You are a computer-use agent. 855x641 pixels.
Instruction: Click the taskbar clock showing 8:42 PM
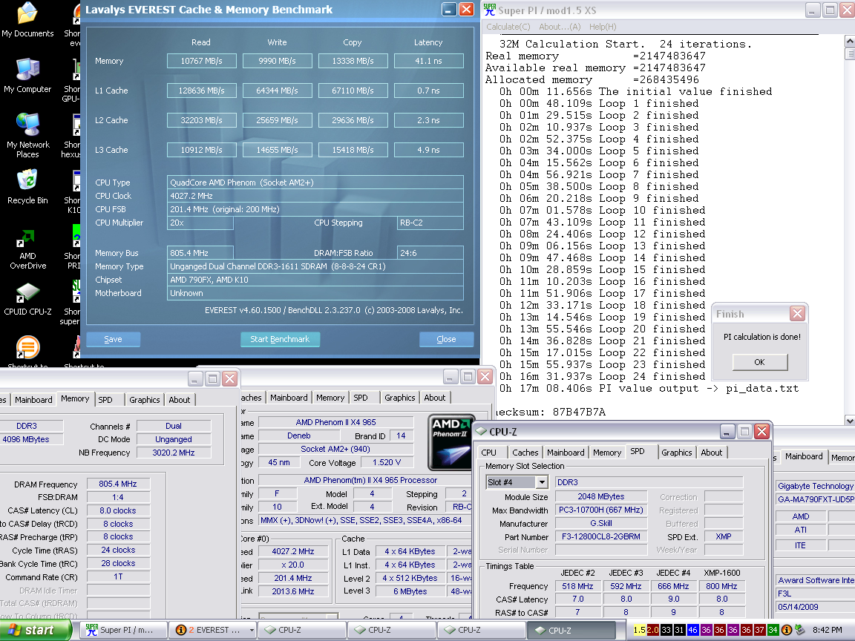coord(827,630)
